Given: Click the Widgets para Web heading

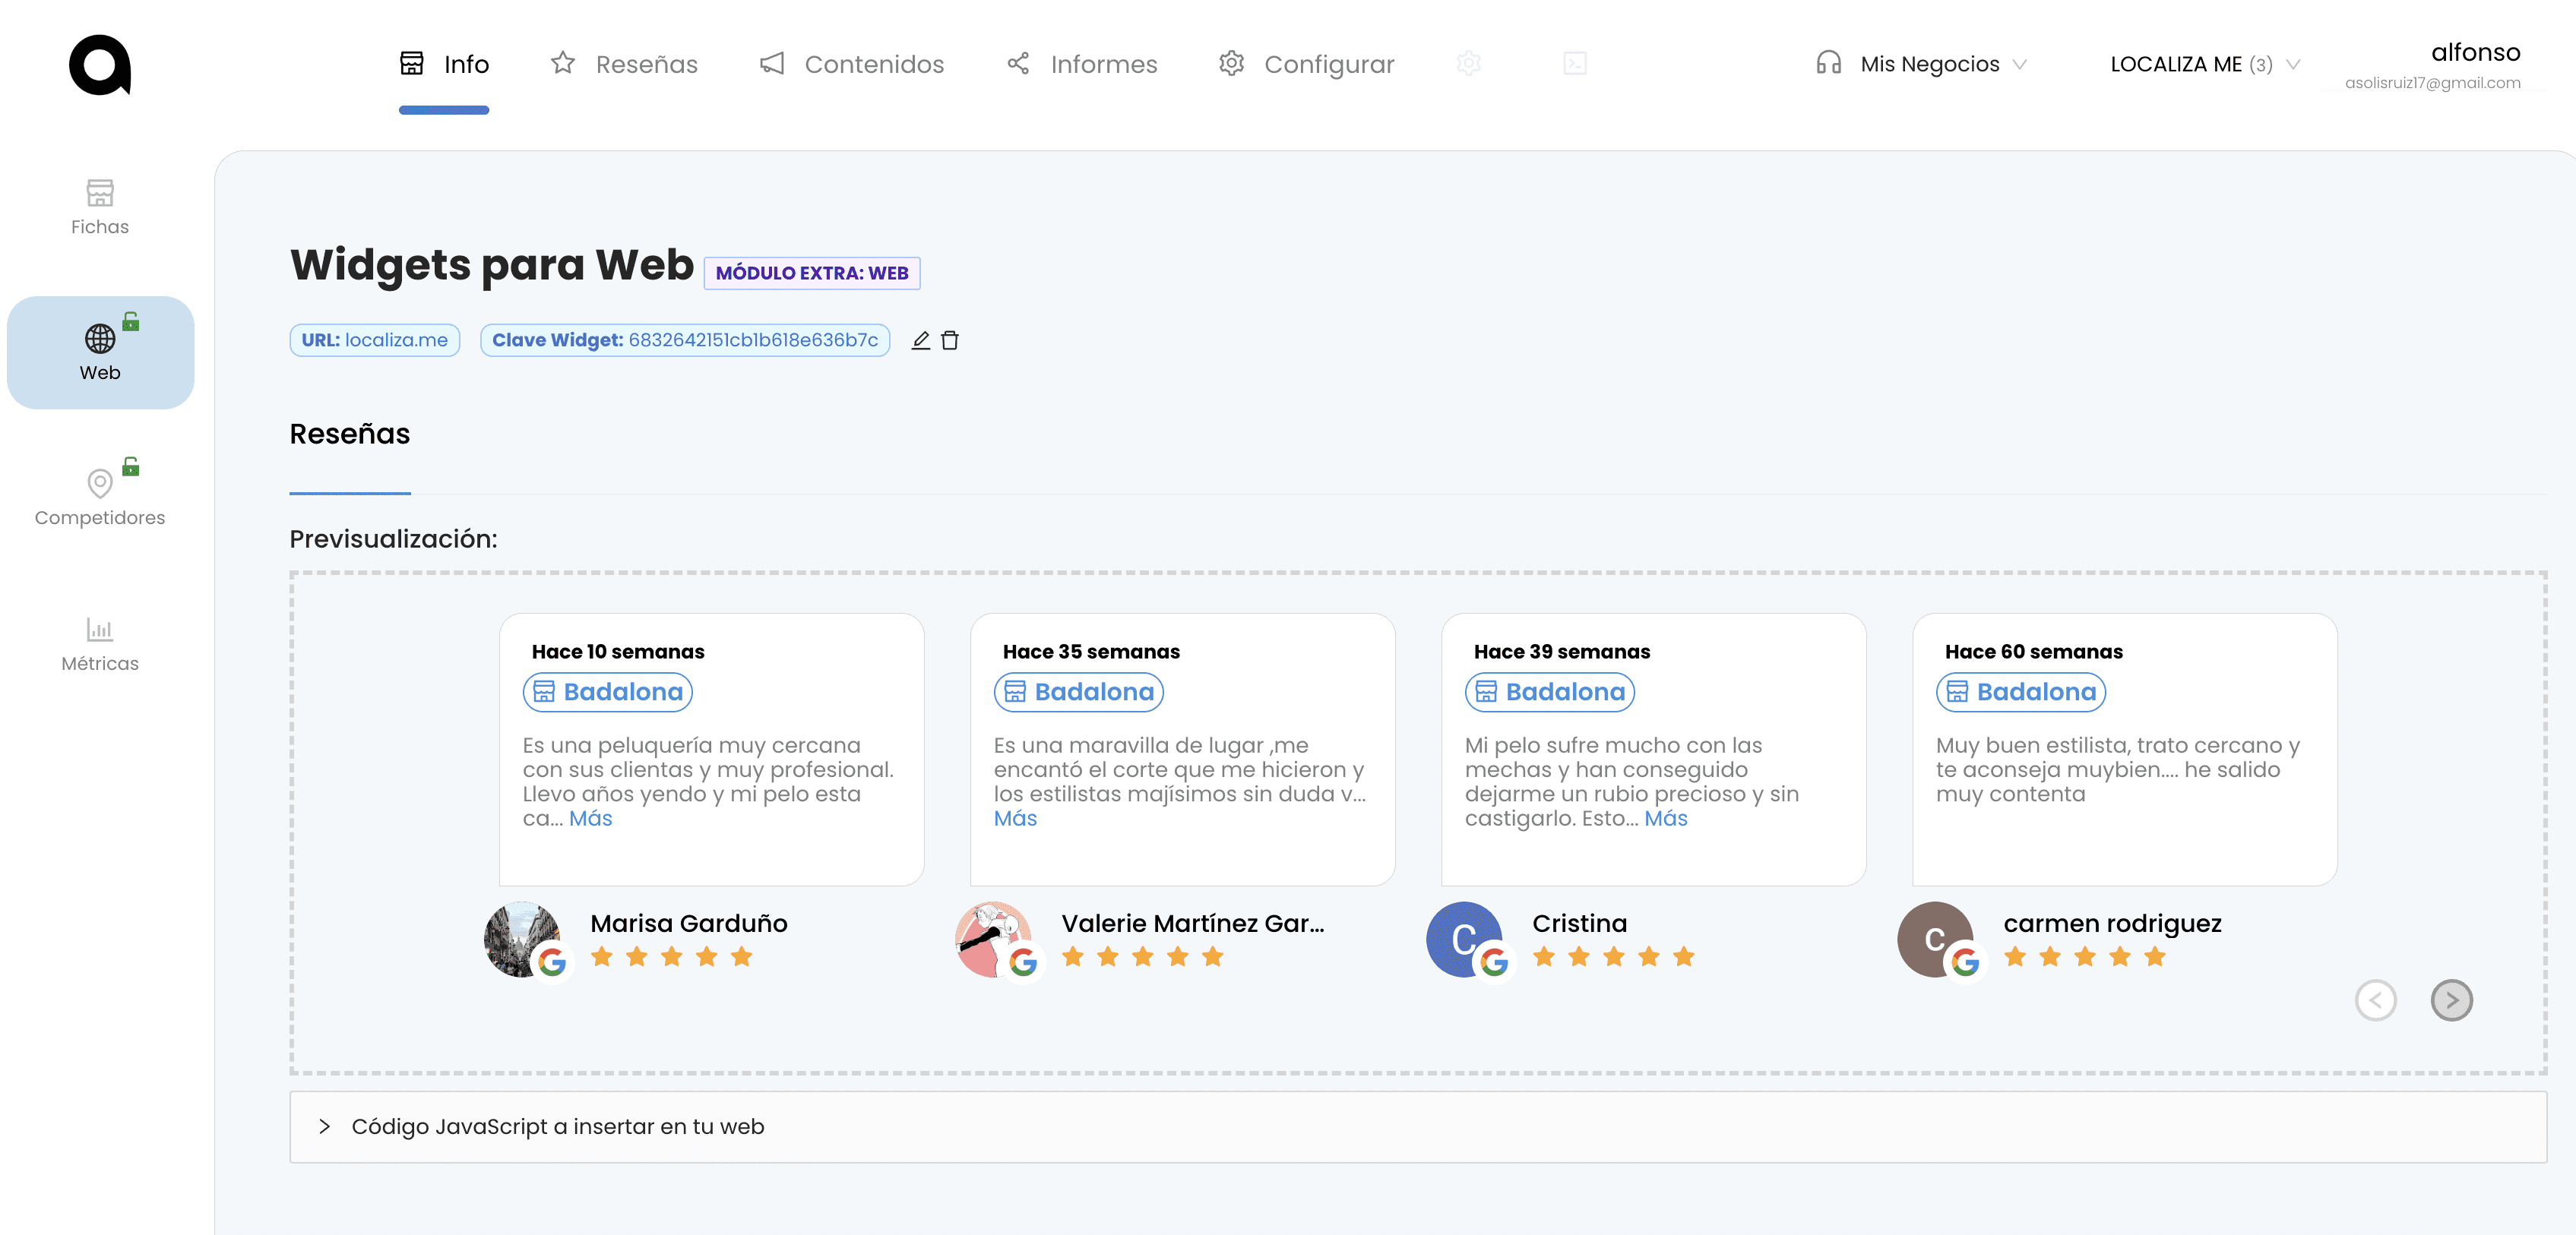Looking at the screenshot, I should (x=492, y=265).
